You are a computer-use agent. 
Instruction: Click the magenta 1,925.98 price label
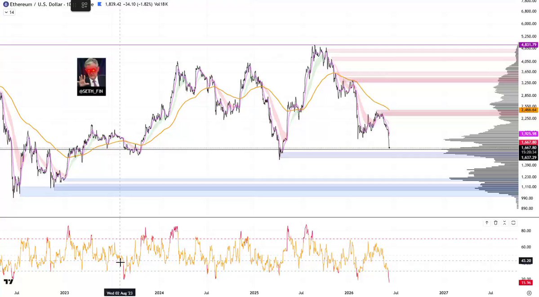[528, 134]
